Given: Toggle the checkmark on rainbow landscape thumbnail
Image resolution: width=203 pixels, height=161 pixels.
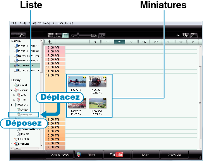Looking at the screenshot, I should [x=90, y=99].
